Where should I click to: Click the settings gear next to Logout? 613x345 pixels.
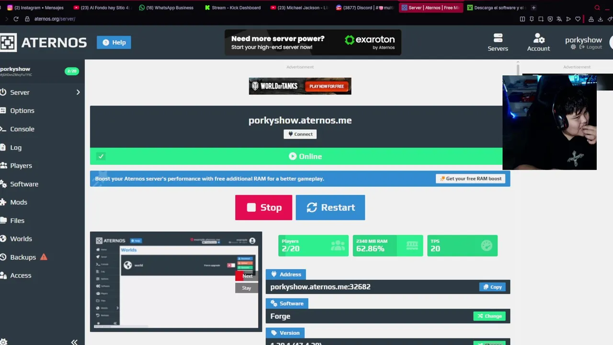(x=573, y=47)
